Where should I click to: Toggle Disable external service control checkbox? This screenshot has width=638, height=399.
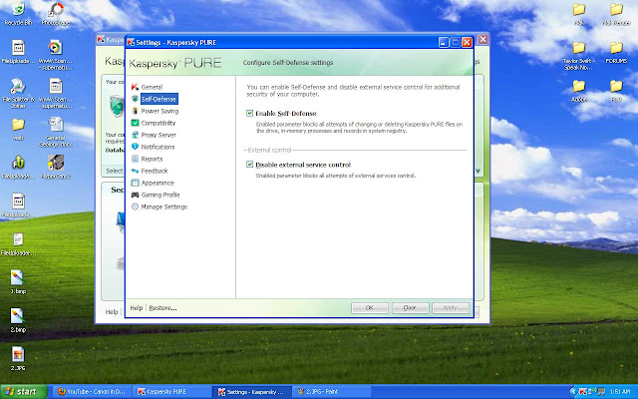point(250,165)
